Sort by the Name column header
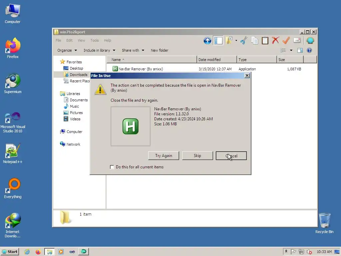Viewport: 341px width, 256px height. pos(152,60)
